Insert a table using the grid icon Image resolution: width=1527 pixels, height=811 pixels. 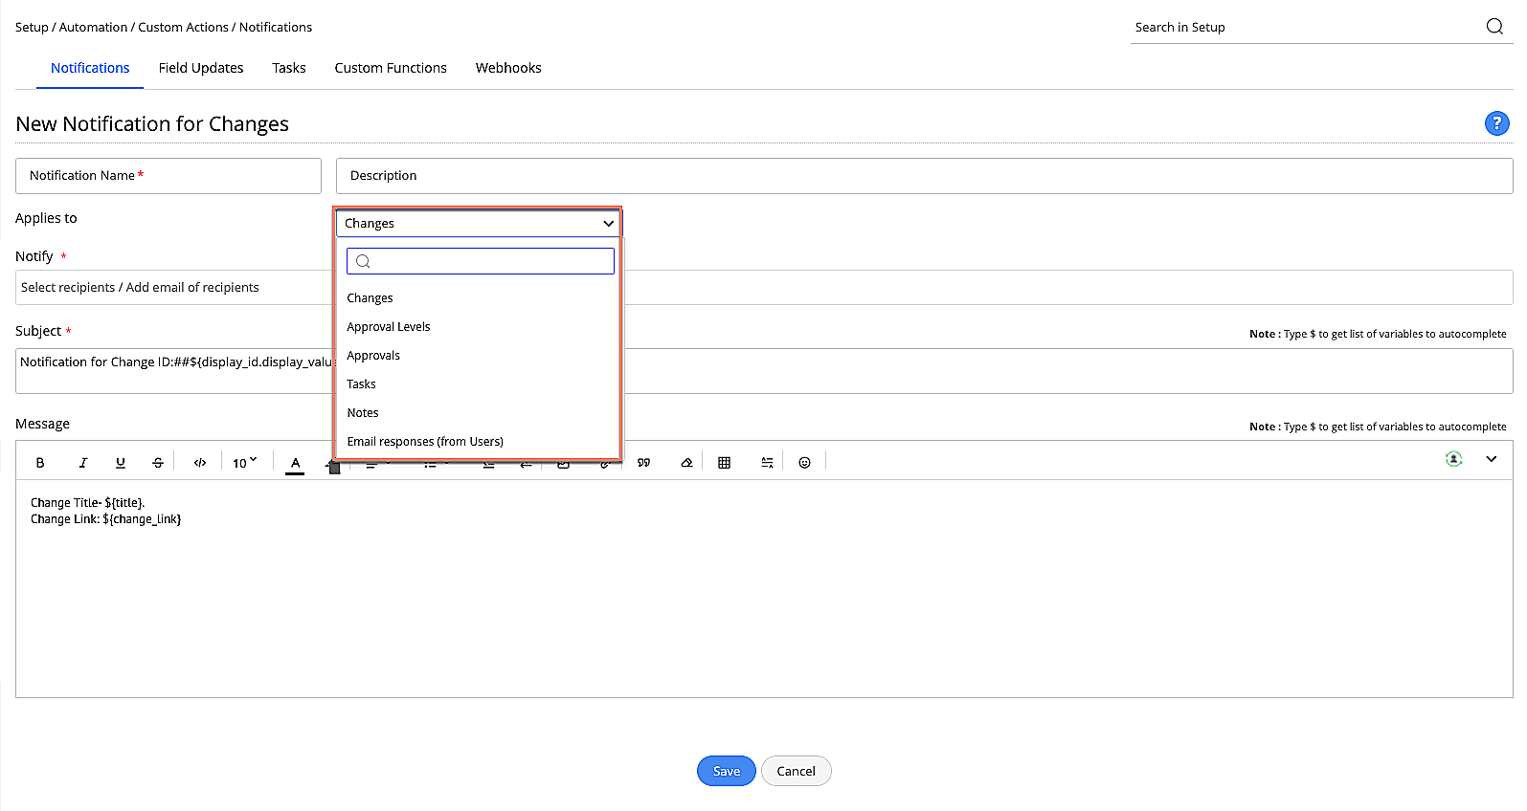tap(725, 463)
